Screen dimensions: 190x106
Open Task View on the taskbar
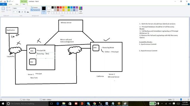(51, 103)
